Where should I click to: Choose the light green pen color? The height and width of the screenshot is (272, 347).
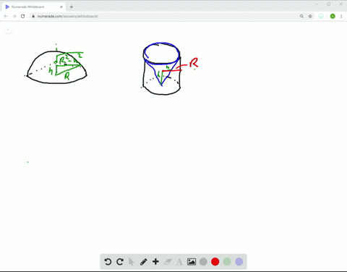227,262
